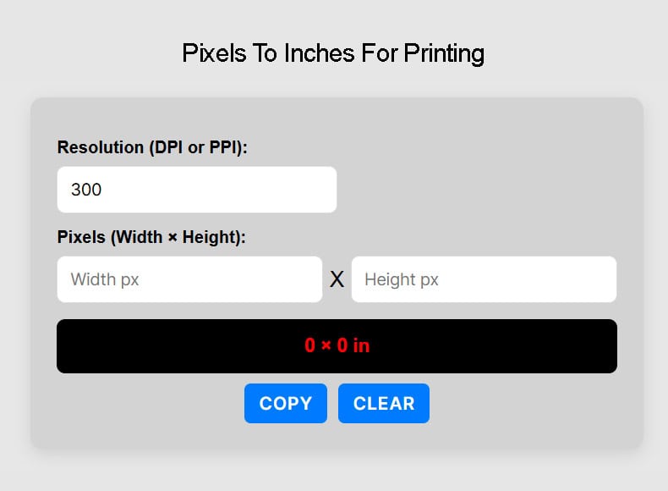This screenshot has width=668, height=491.
Task: Click the word "Pixels" in the page title
Action: pyautogui.click(x=211, y=53)
